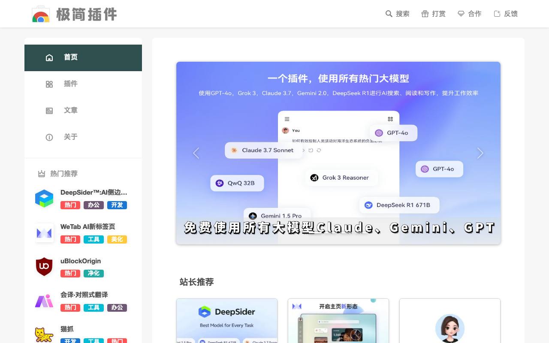Click the 极简插件 Chrome store logo icon

[x=41, y=14]
